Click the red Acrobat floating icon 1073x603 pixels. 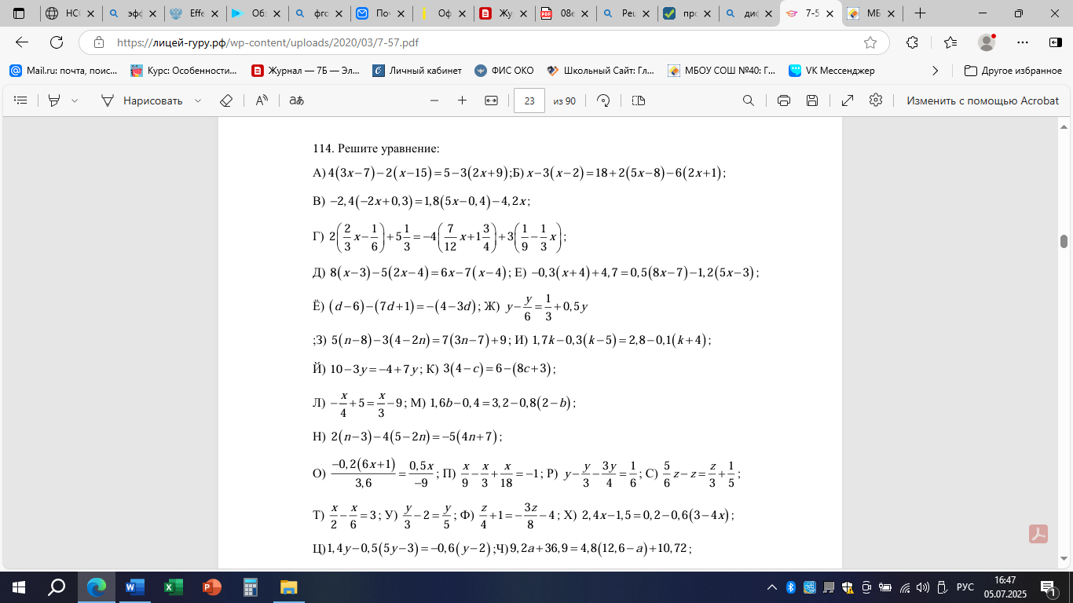point(1039,534)
